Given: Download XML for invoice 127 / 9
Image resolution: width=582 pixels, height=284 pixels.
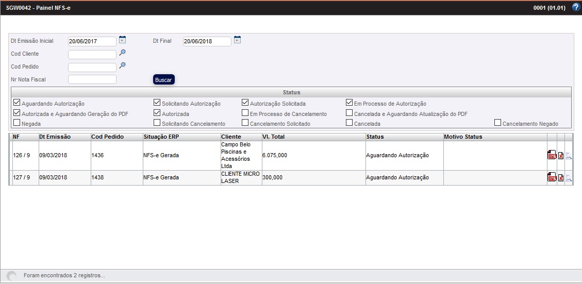Looking at the screenshot, I should 552,178.
